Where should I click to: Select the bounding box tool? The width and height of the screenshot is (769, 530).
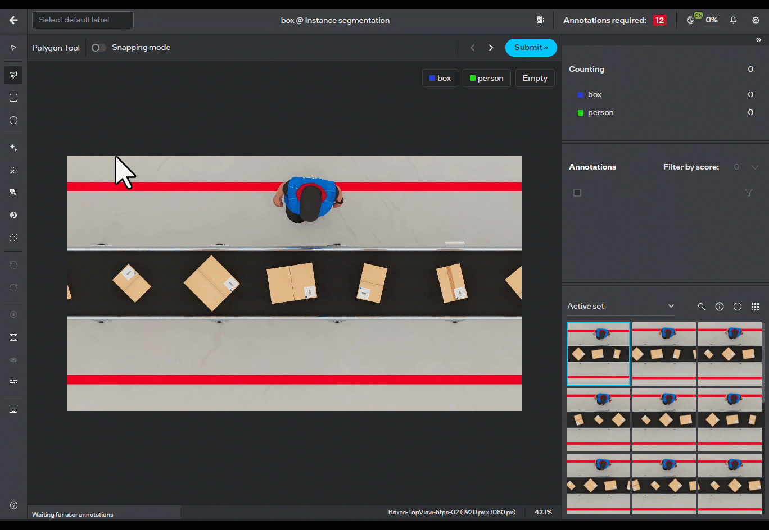tap(13, 98)
